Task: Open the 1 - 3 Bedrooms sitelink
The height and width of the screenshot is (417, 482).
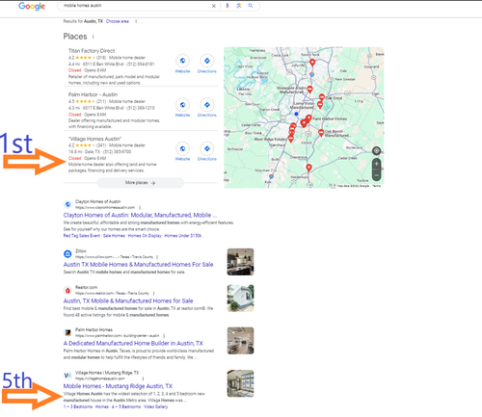Action: [78, 406]
